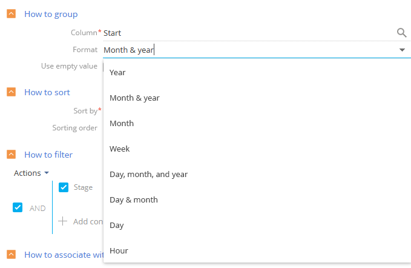Collapse the How to sort section
The height and width of the screenshot is (268, 411).
tap(12, 92)
